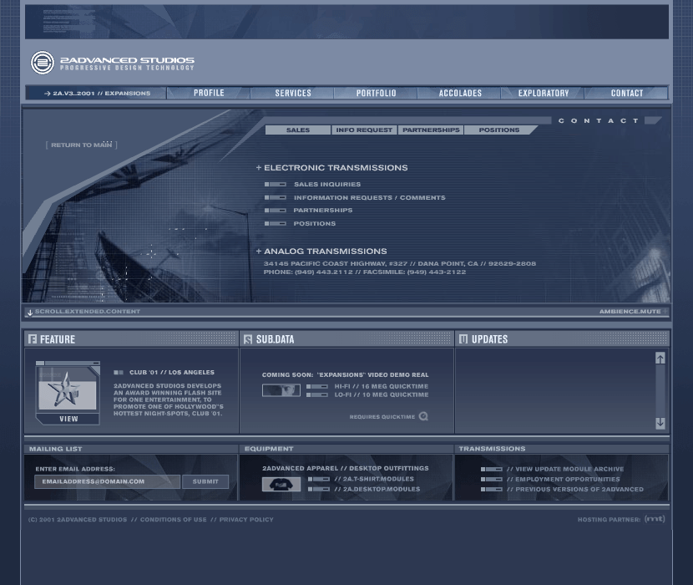Switch to the Info Request tab
This screenshot has width=693, height=585.
[364, 130]
